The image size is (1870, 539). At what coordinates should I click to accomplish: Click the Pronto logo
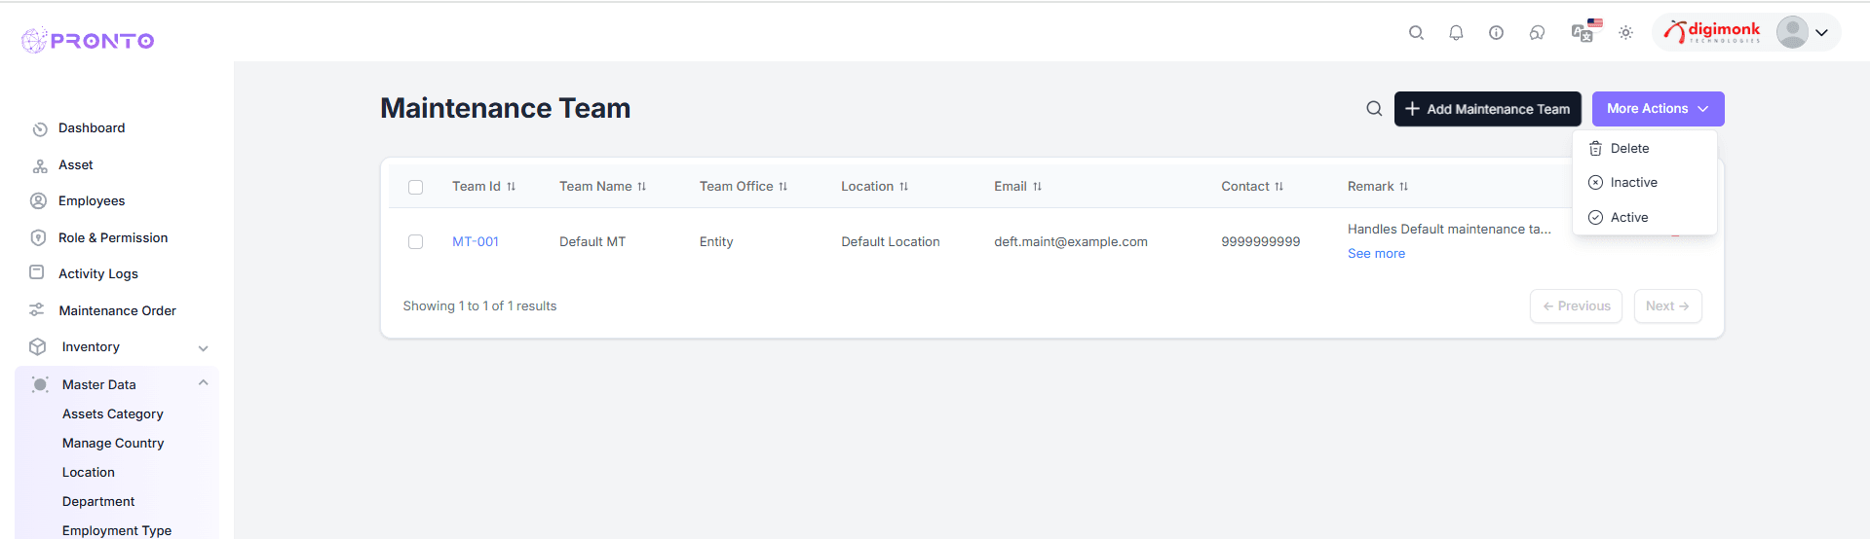[88, 40]
